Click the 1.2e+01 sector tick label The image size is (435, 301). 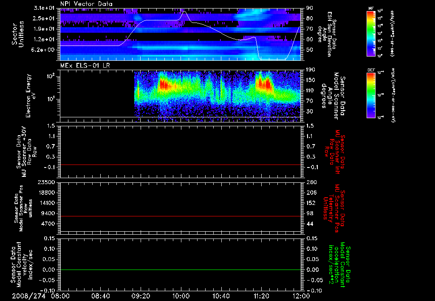44,40
